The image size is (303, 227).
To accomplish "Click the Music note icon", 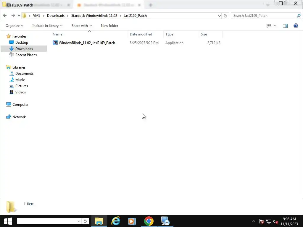I will click(12, 80).
